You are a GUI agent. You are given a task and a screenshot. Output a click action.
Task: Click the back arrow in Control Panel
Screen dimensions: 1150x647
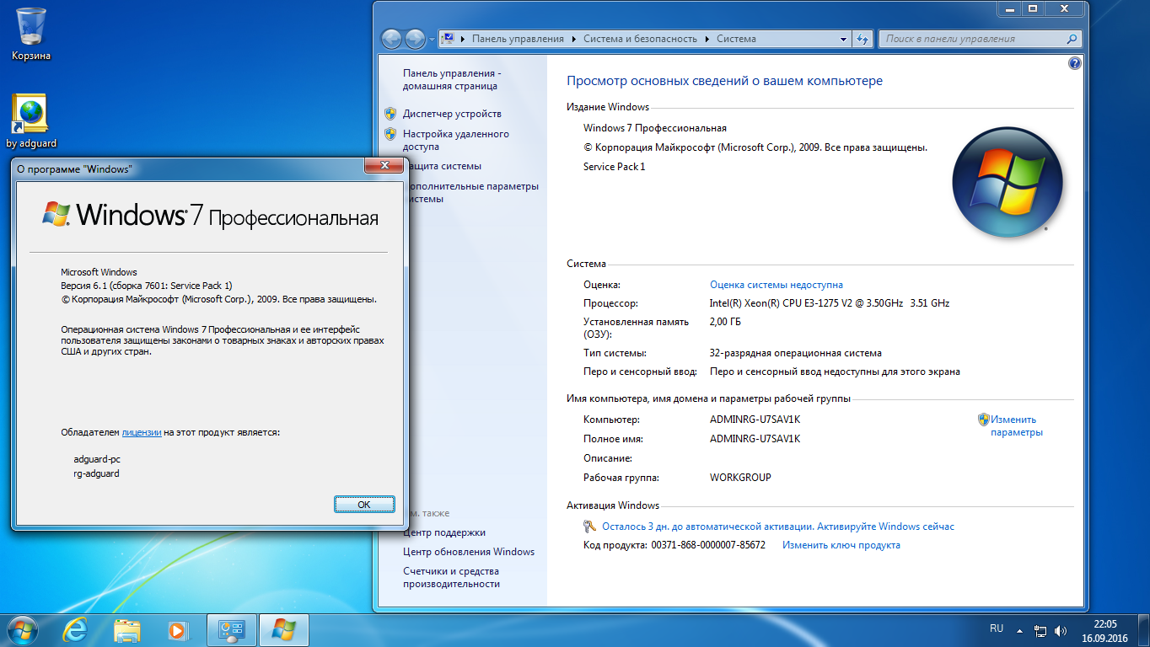coord(391,39)
